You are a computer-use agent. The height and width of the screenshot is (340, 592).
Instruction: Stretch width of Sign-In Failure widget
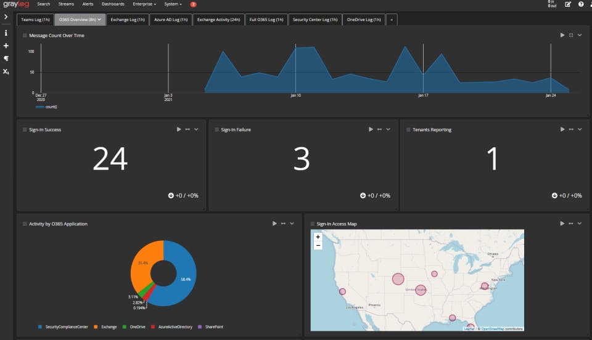click(379, 129)
